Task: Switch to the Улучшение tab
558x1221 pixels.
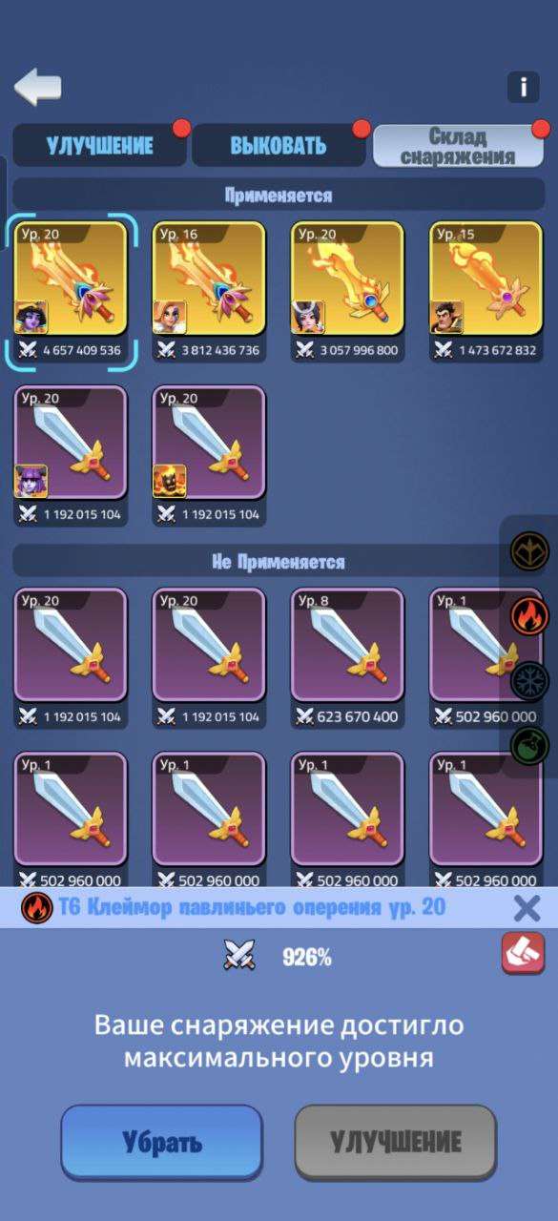Action: 99,145
